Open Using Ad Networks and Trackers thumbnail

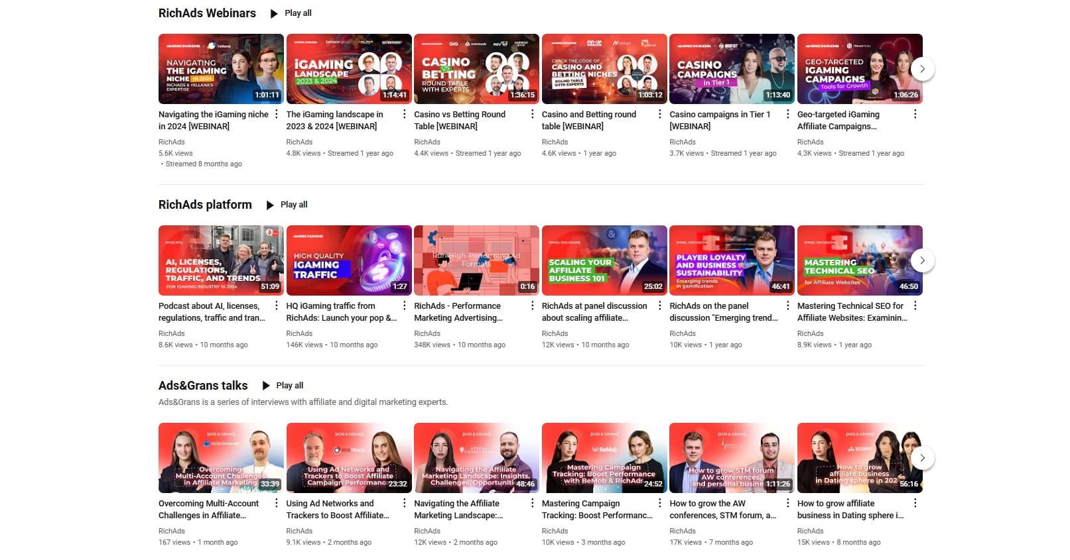349,458
